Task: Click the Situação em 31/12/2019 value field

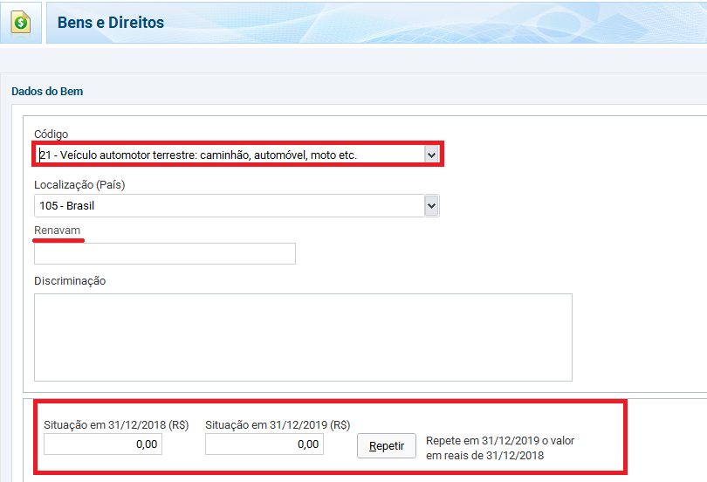Action: pyautogui.click(x=264, y=444)
